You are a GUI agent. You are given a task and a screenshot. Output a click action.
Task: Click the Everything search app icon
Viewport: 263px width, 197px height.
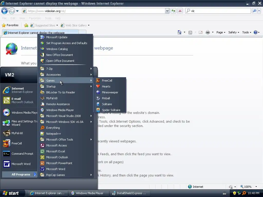42,128
